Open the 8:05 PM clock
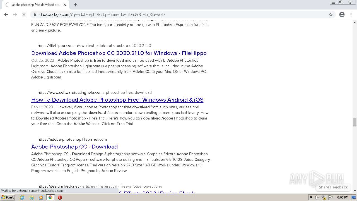This screenshot has height=201, width=357. [x=342, y=197]
